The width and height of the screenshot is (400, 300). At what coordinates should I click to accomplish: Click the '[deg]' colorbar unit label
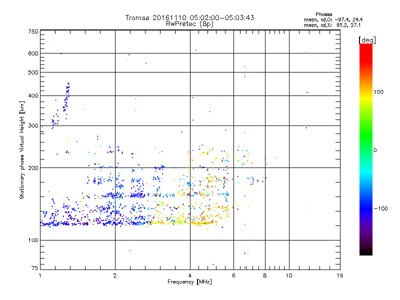coord(367,40)
